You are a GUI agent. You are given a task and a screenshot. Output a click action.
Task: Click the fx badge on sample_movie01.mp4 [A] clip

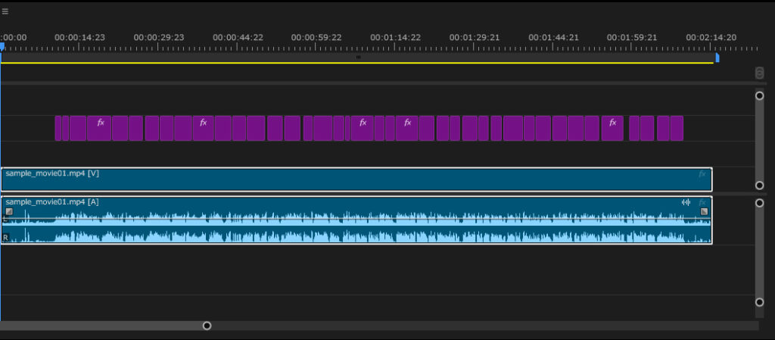[x=702, y=203]
